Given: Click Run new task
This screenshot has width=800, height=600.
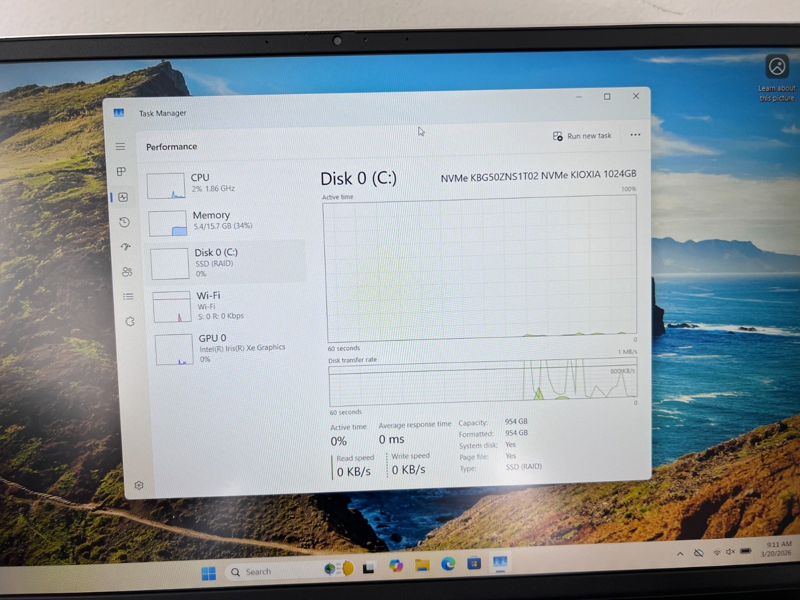Looking at the screenshot, I should pos(582,136).
